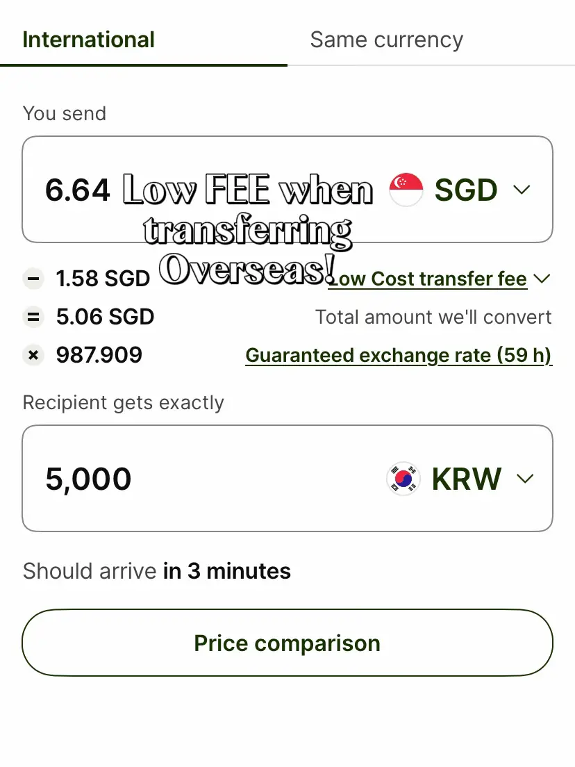This screenshot has height=767, width=575.
Task: Click the equals icon beside 5.06 SGD
Action: coord(32,317)
